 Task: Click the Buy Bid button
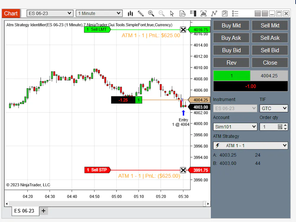pos(231,50)
